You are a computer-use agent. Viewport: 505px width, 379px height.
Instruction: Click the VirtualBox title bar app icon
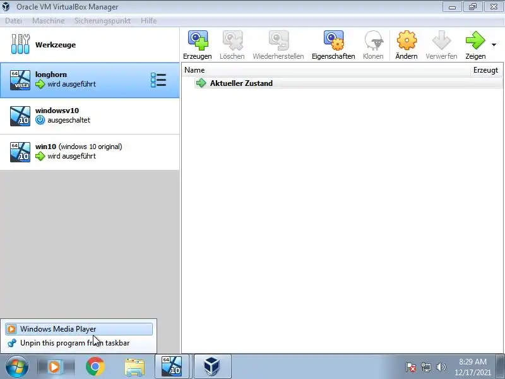pyautogui.click(x=6, y=6)
